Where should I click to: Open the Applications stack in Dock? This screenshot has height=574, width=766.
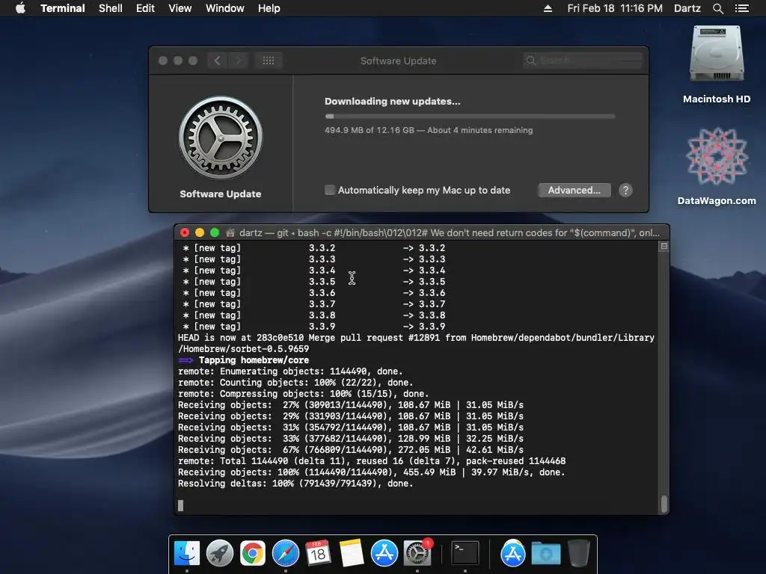(x=512, y=554)
